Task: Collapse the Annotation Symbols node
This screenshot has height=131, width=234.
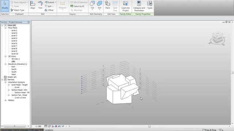Action: click(5, 82)
